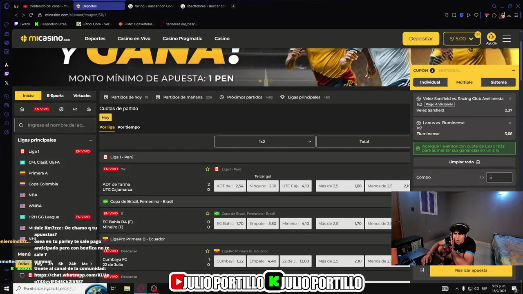Open Twitch bookmark in bookmarks bar
Image resolution: width=523 pixels, height=294 pixels.
[x=22, y=24]
